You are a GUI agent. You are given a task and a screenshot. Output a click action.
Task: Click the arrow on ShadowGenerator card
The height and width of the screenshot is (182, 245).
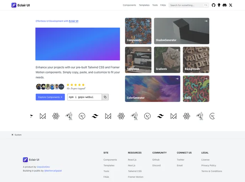[x=206, y=21]
